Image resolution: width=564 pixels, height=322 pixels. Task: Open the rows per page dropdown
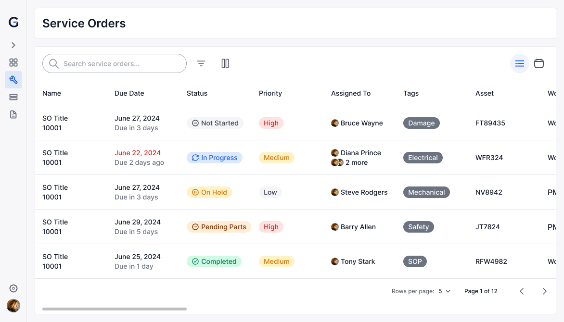(445, 291)
